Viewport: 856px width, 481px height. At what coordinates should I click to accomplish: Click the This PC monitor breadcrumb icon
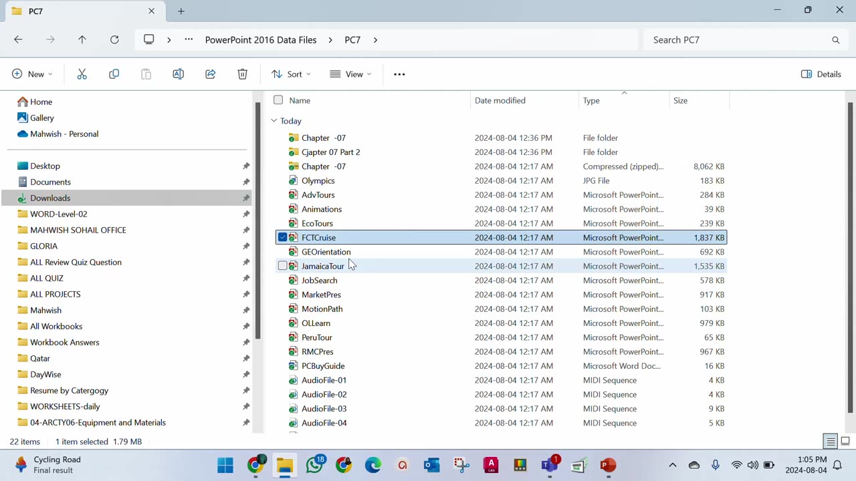coord(149,40)
